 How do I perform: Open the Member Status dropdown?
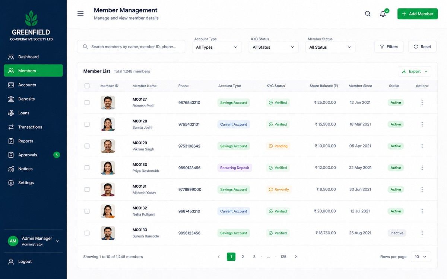(330, 47)
